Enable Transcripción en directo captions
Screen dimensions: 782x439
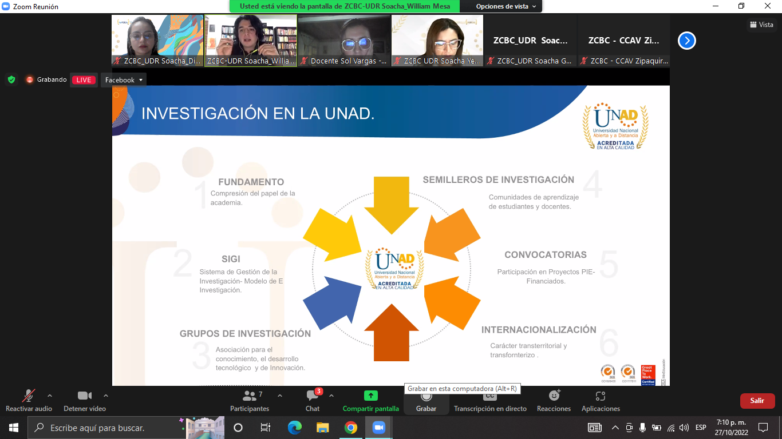click(490, 401)
